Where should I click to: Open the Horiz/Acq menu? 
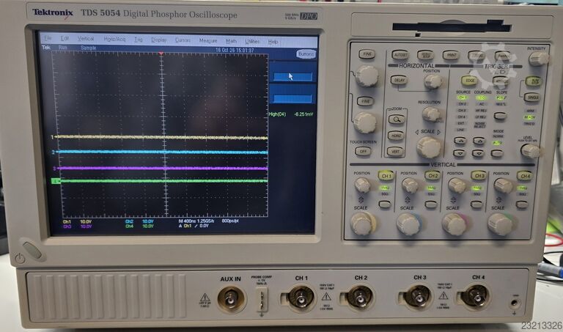point(114,39)
